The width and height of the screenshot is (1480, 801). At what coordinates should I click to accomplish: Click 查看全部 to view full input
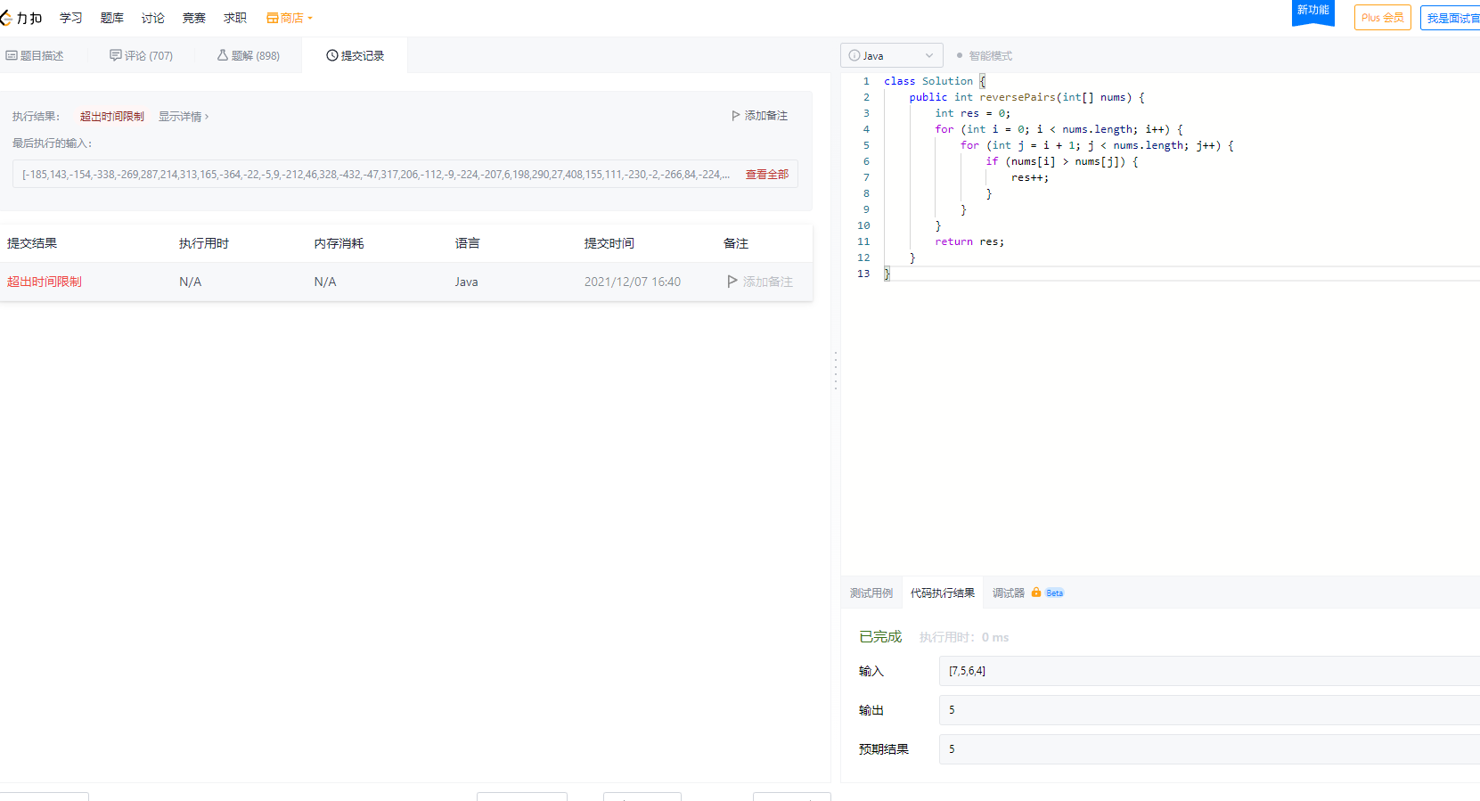pos(767,175)
